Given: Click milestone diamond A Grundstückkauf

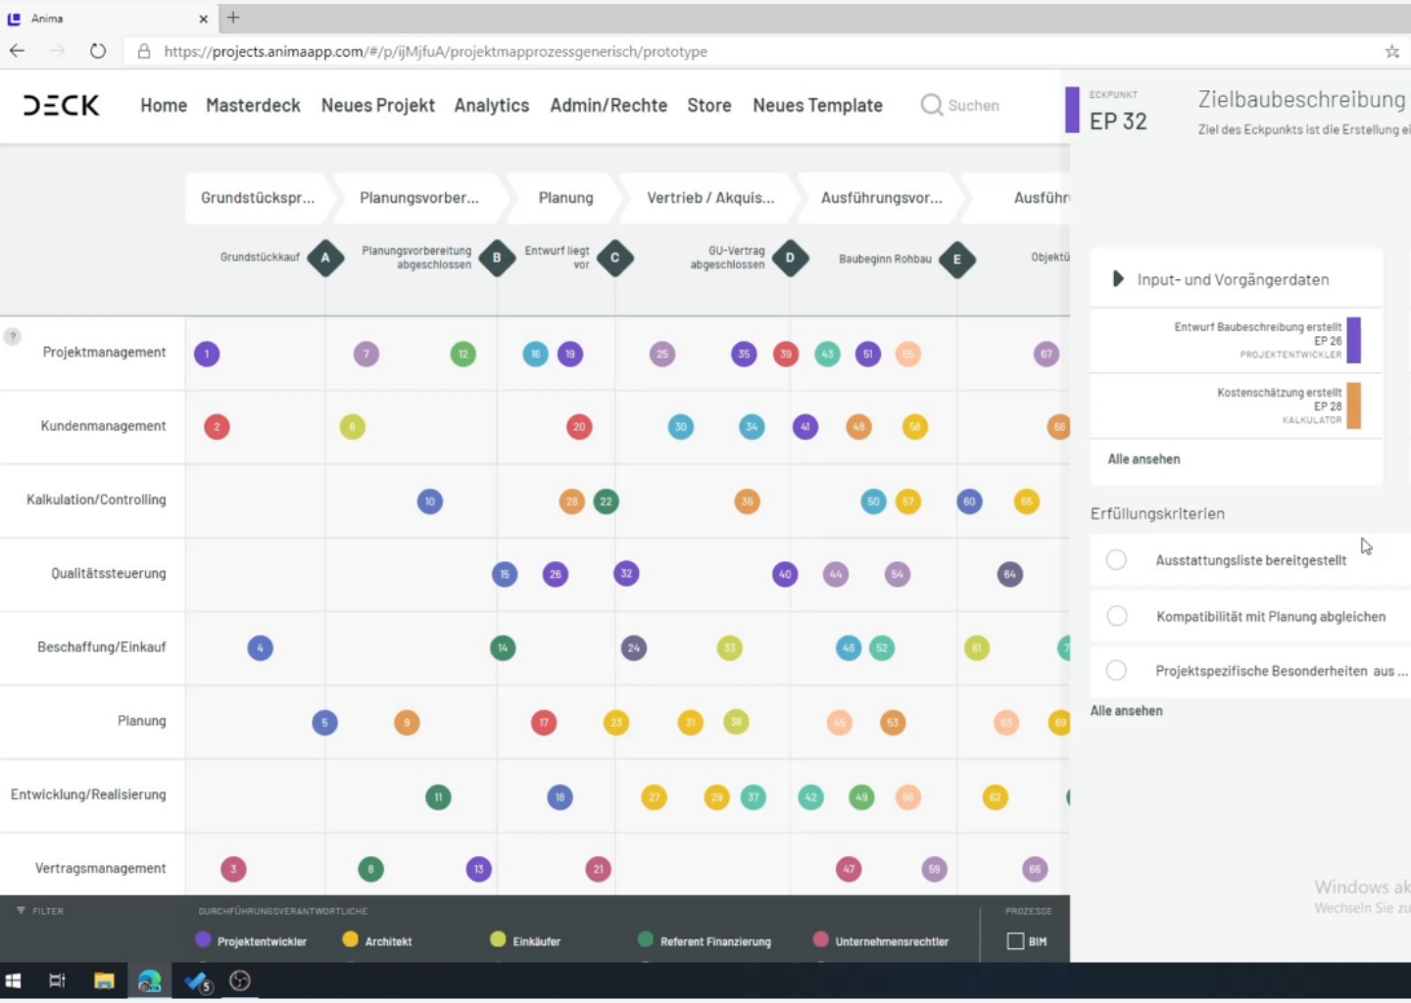Looking at the screenshot, I should click(x=325, y=259).
